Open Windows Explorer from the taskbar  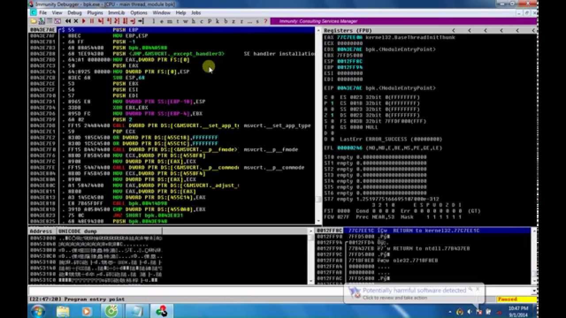[62, 311]
